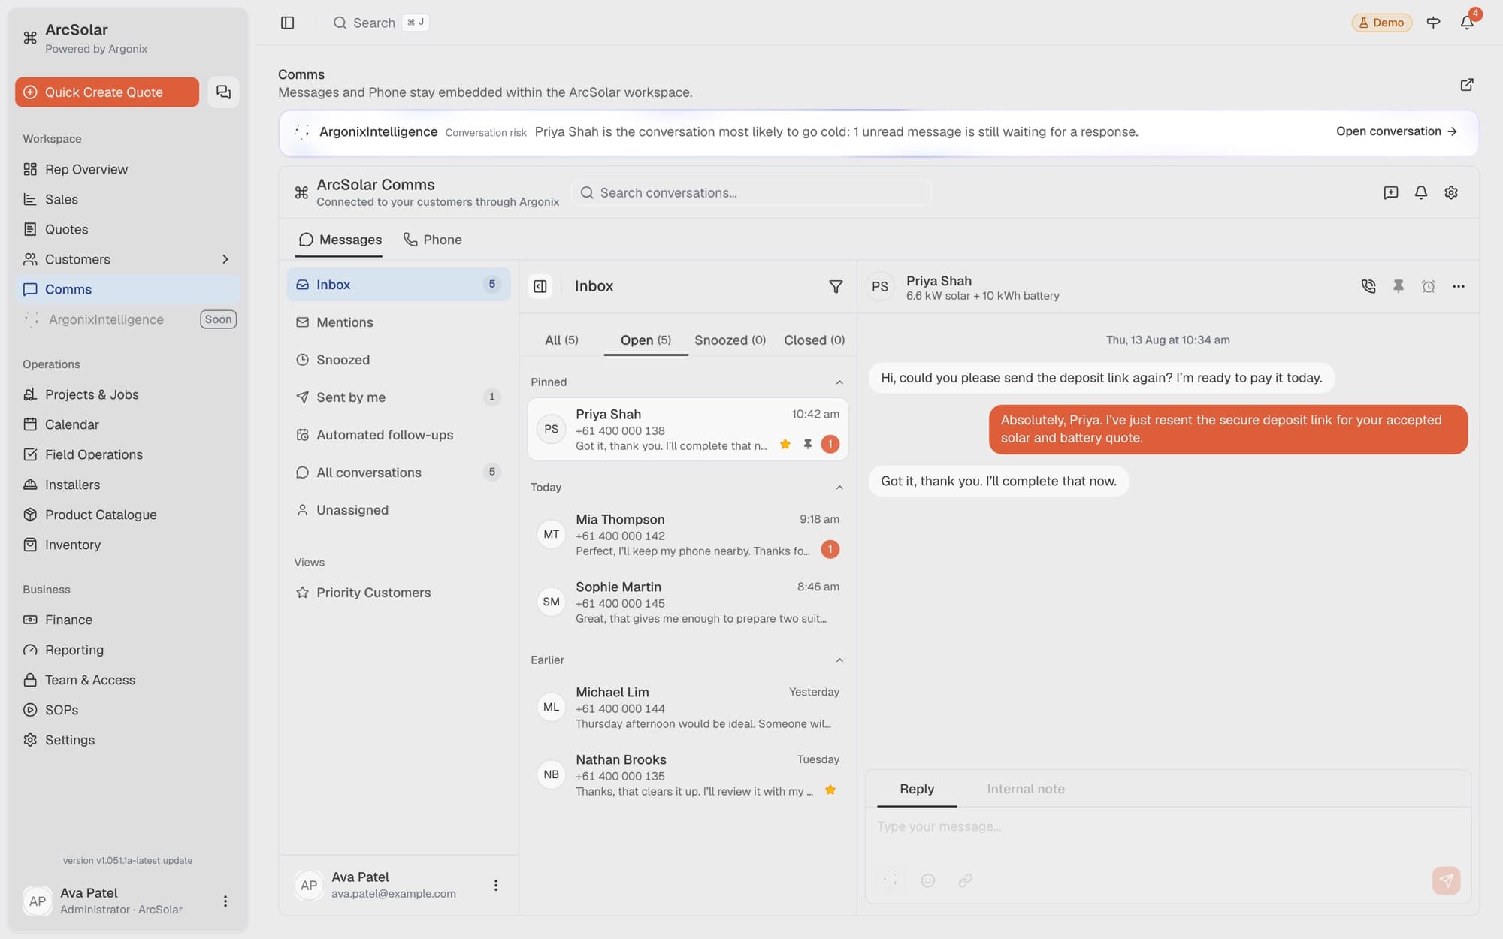Open Sophie Martin conversation

(x=688, y=602)
